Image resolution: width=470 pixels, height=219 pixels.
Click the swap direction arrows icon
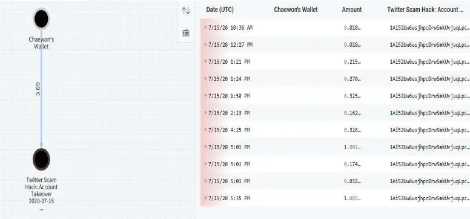(x=186, y=11)
